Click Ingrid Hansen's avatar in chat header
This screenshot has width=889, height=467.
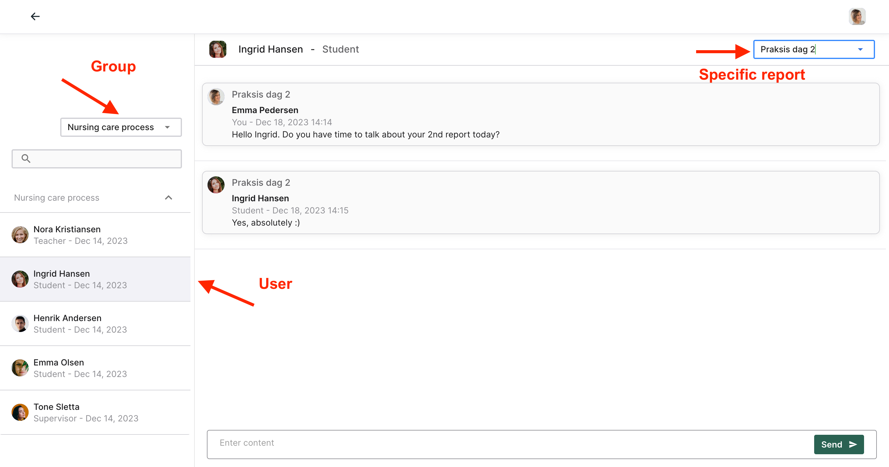218,49
